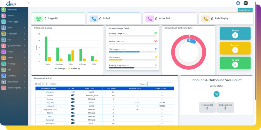The height and width of the screenshot is (130, 261).
Task: Enable the changein1 campaign toggle
Action: (73, 92)
